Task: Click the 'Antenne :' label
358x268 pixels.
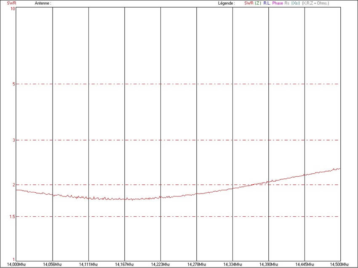Action: [x=43, y=3]
